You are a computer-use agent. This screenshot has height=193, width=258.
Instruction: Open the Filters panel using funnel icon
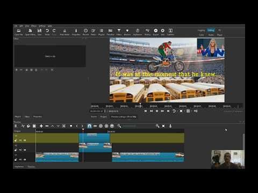pos(119,32)
